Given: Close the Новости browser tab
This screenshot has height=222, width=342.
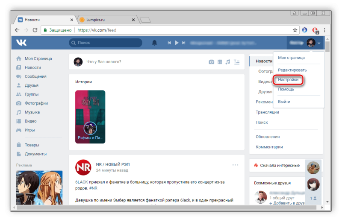Looking at the screenshot, I should (x=71, y=20).
